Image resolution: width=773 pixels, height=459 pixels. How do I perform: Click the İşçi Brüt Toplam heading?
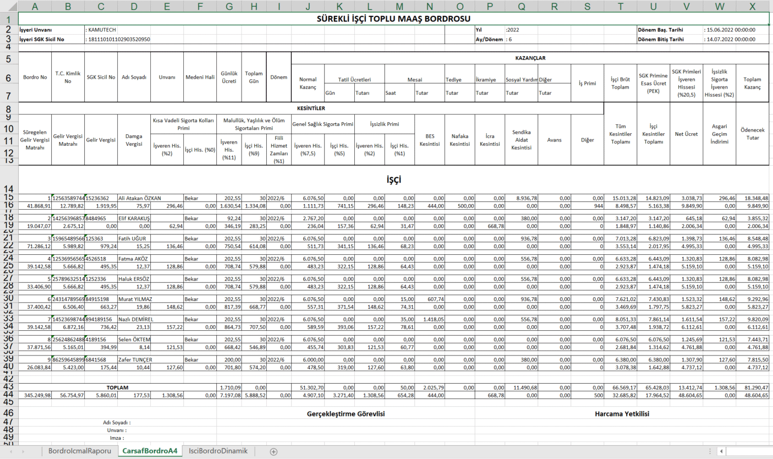620,84
